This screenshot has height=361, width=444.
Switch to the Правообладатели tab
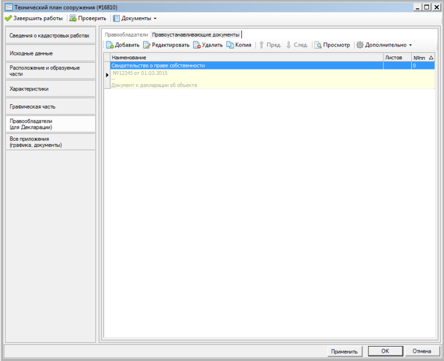[127, 34]
